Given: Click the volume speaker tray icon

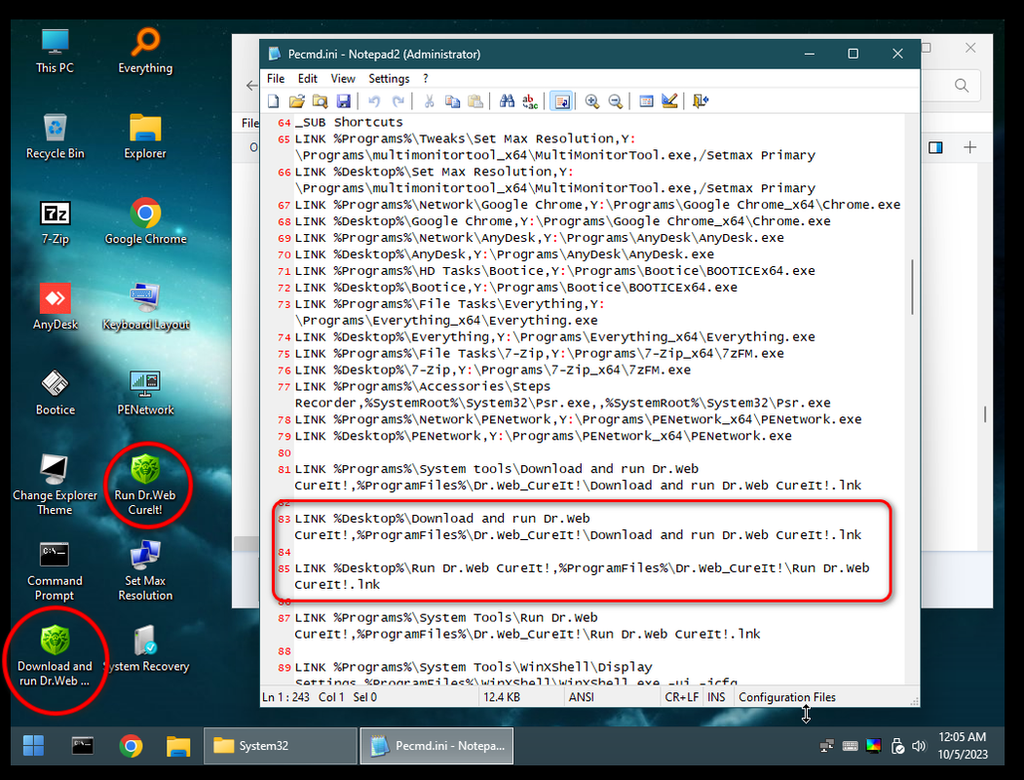Looking at the screenshot, I should point(918,745).
